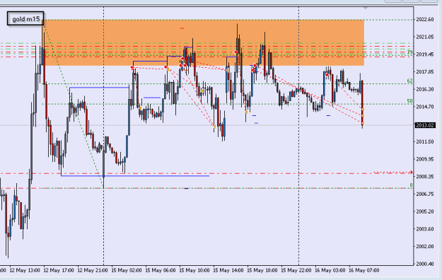Click the current price label 2013.02

coord(425,125)
